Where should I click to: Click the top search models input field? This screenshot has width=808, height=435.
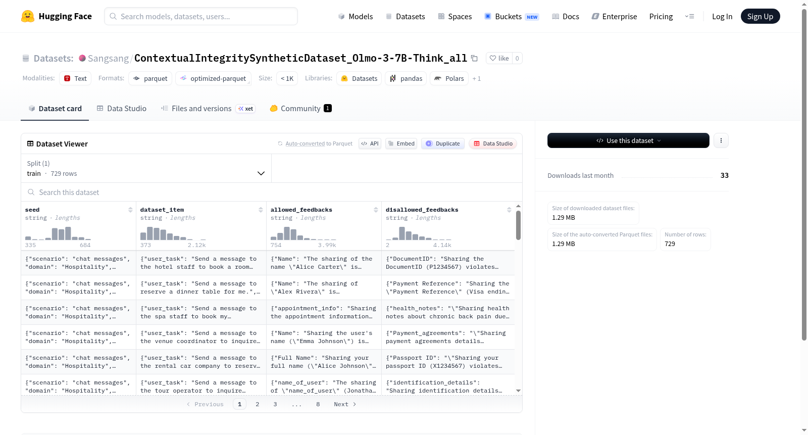point(201,16)
